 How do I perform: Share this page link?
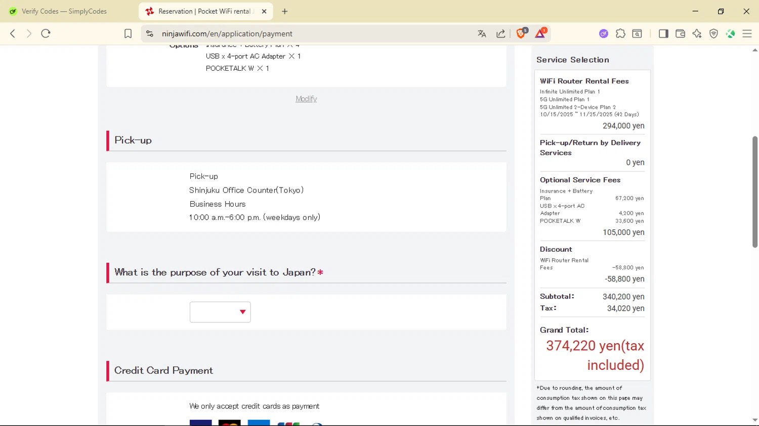click(x=501, y=34)
